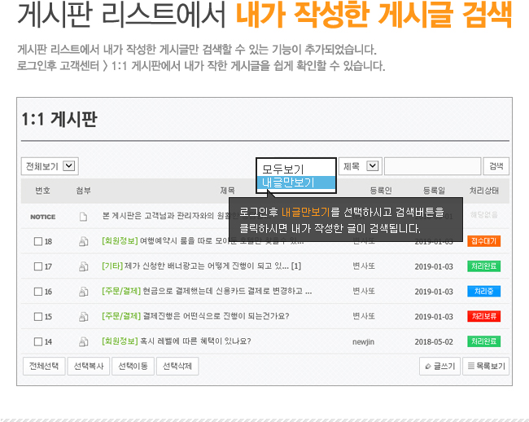Click the 선택삭제 button

point(177,366)
